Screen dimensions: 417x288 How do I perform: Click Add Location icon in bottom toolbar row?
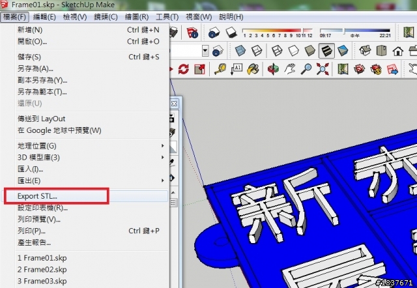(343, 69)
